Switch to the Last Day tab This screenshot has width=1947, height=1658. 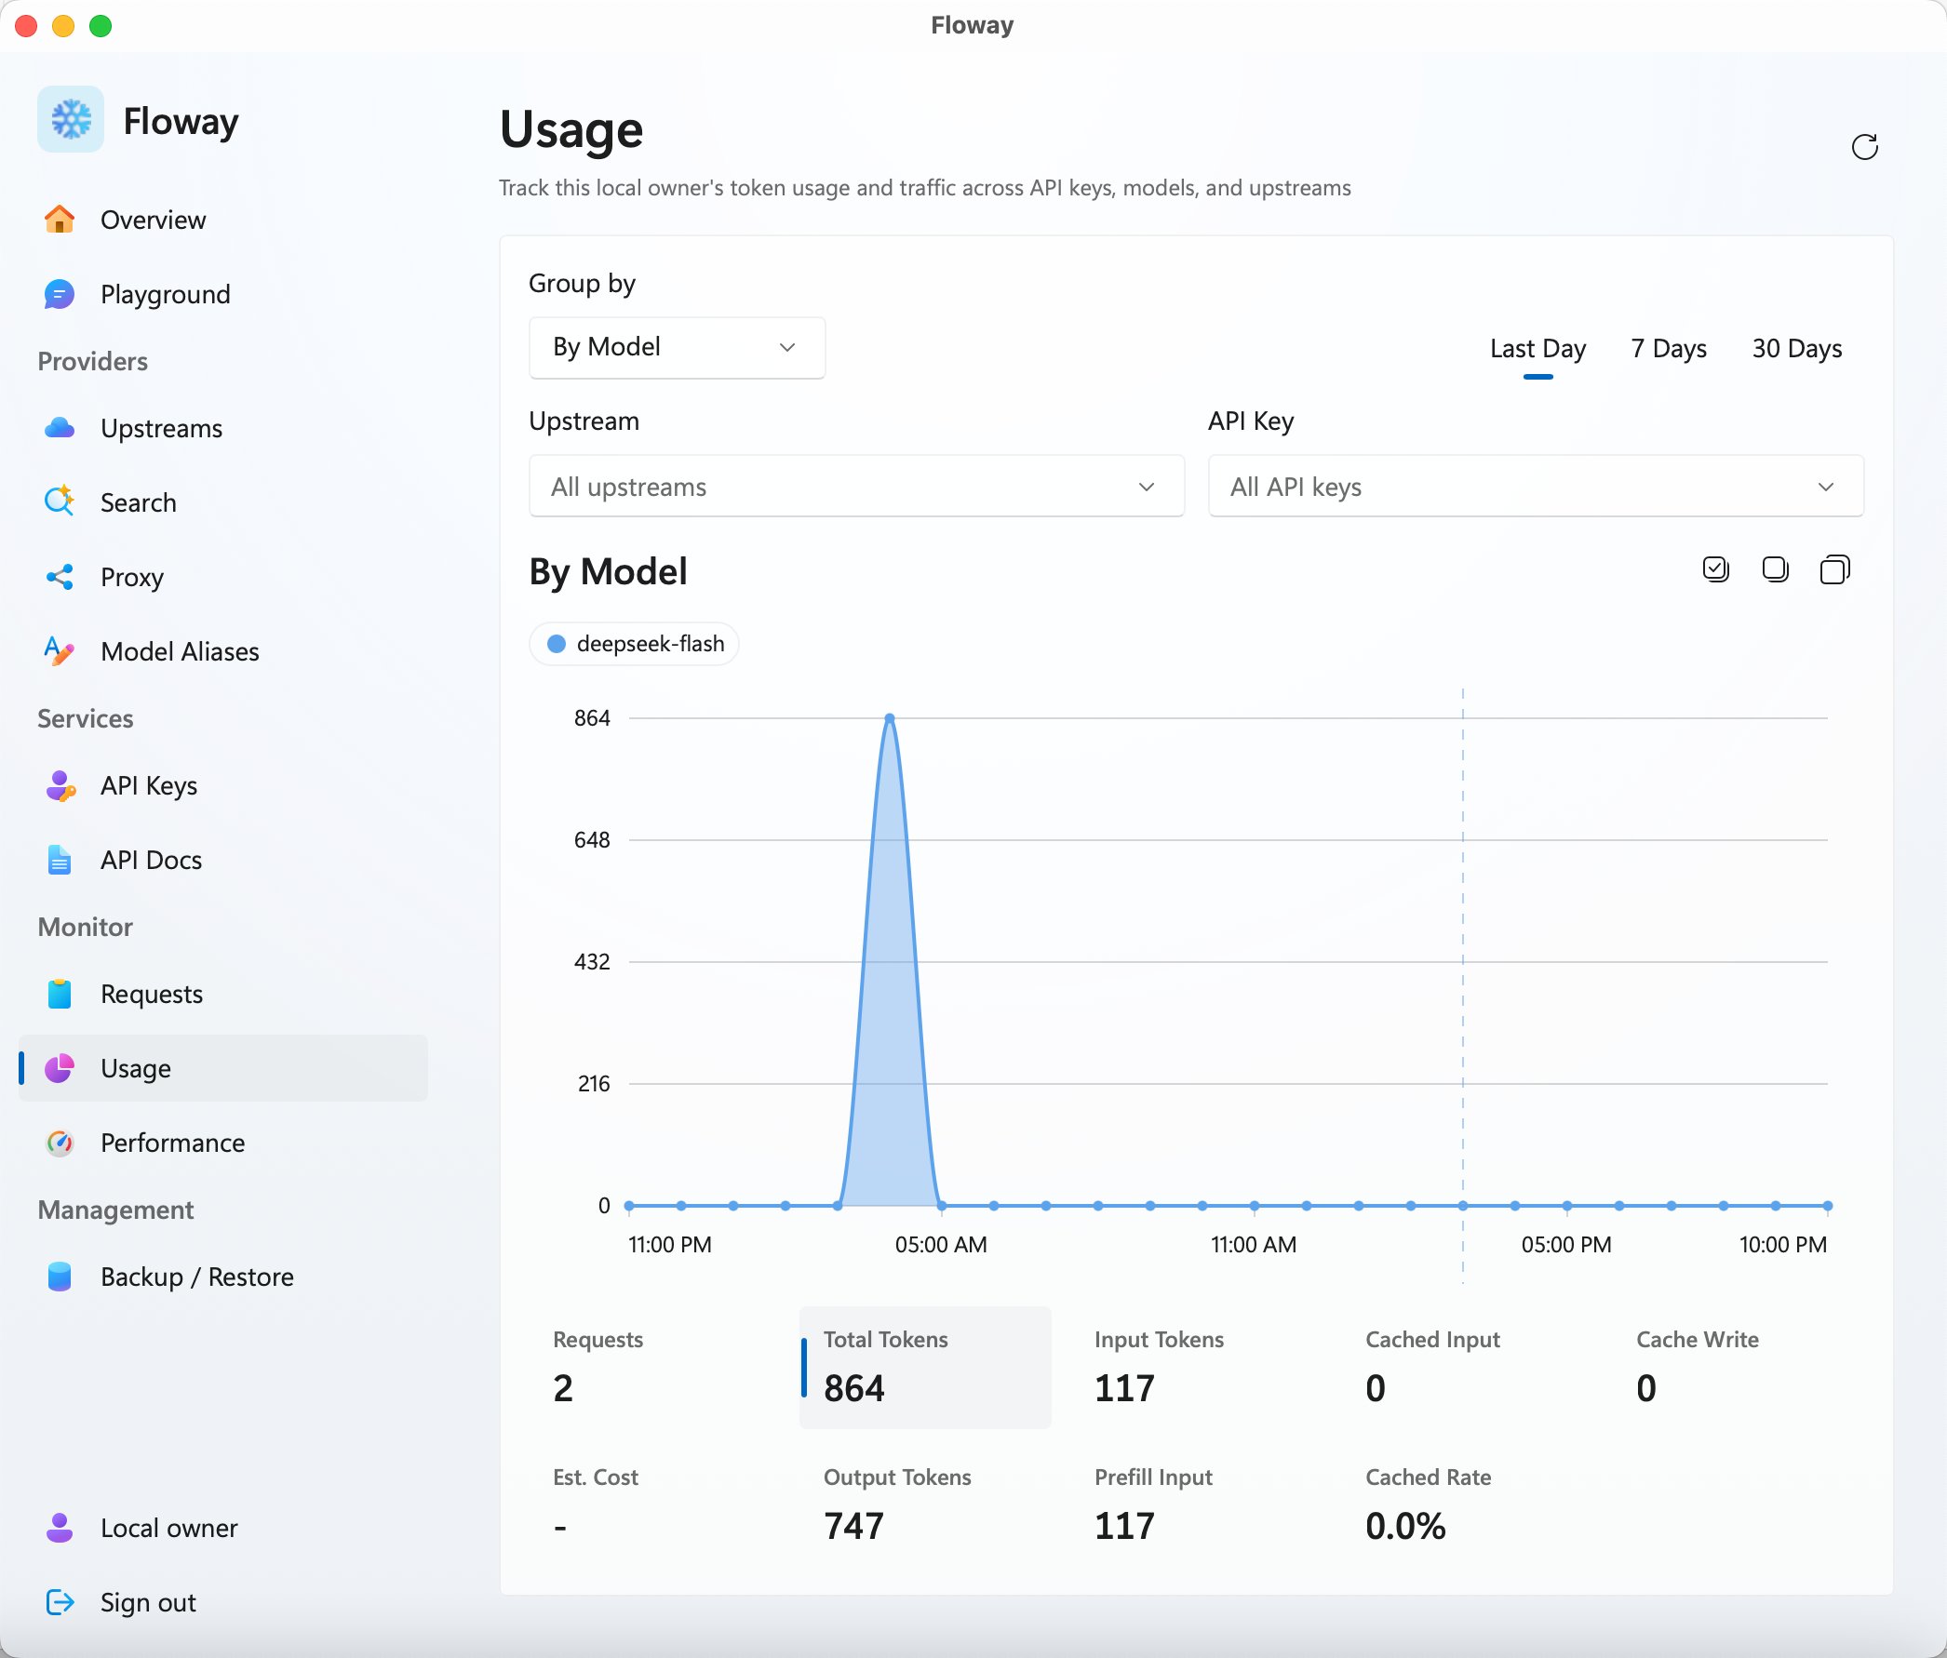1537,350
